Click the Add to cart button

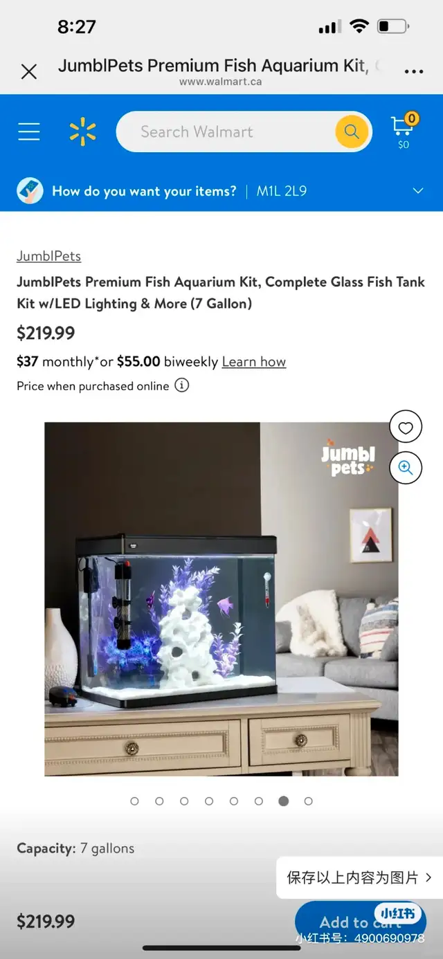[361, 922]
